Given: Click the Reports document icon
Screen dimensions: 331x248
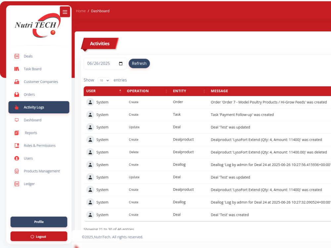Looking at the screenshot, I should click(17, 133).
